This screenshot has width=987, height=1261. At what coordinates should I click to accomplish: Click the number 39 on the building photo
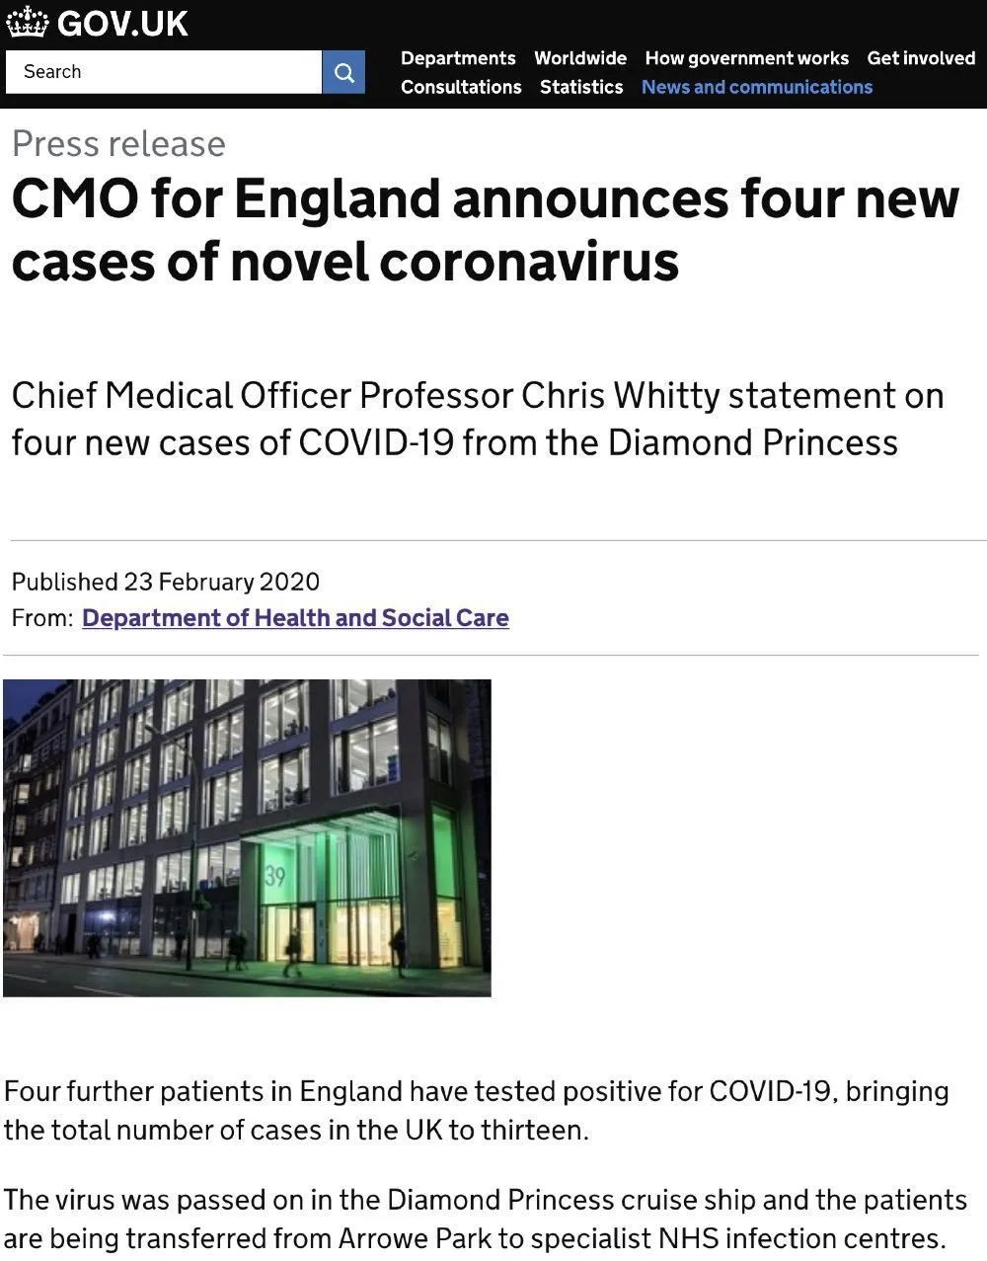pyautogui.click(x=274, y=876)
